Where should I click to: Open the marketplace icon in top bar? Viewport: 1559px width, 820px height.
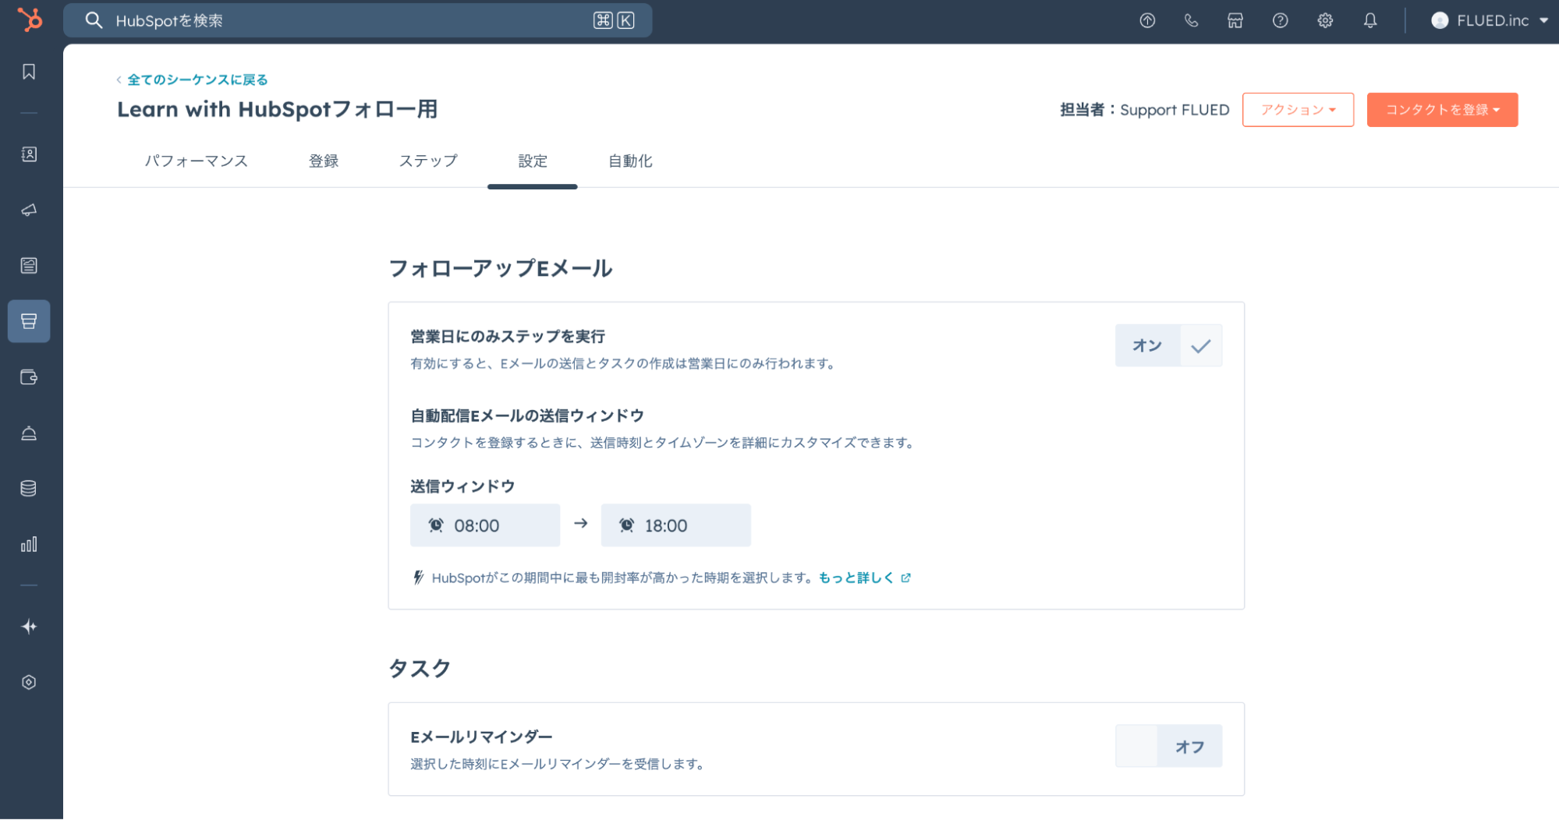1235,21
